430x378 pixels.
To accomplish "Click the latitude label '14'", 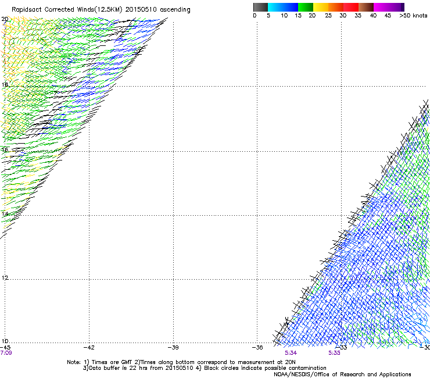I will [x=5, y=214].
